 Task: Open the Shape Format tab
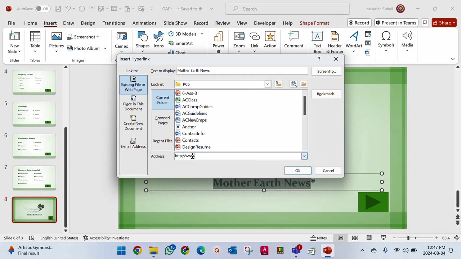coord(314,23)
